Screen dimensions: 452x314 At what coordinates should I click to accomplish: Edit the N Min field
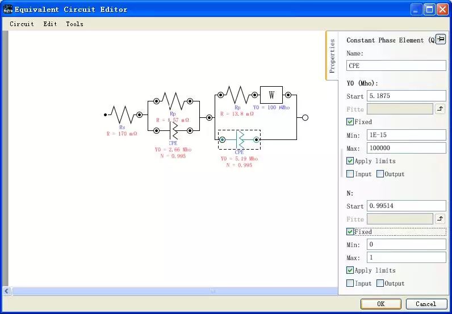tap(406, 244)
